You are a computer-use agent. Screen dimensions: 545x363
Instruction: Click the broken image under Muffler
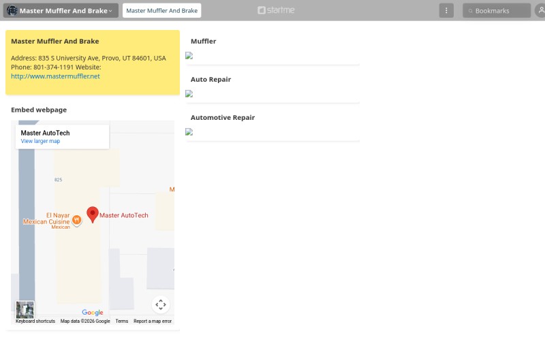(189, 56)
